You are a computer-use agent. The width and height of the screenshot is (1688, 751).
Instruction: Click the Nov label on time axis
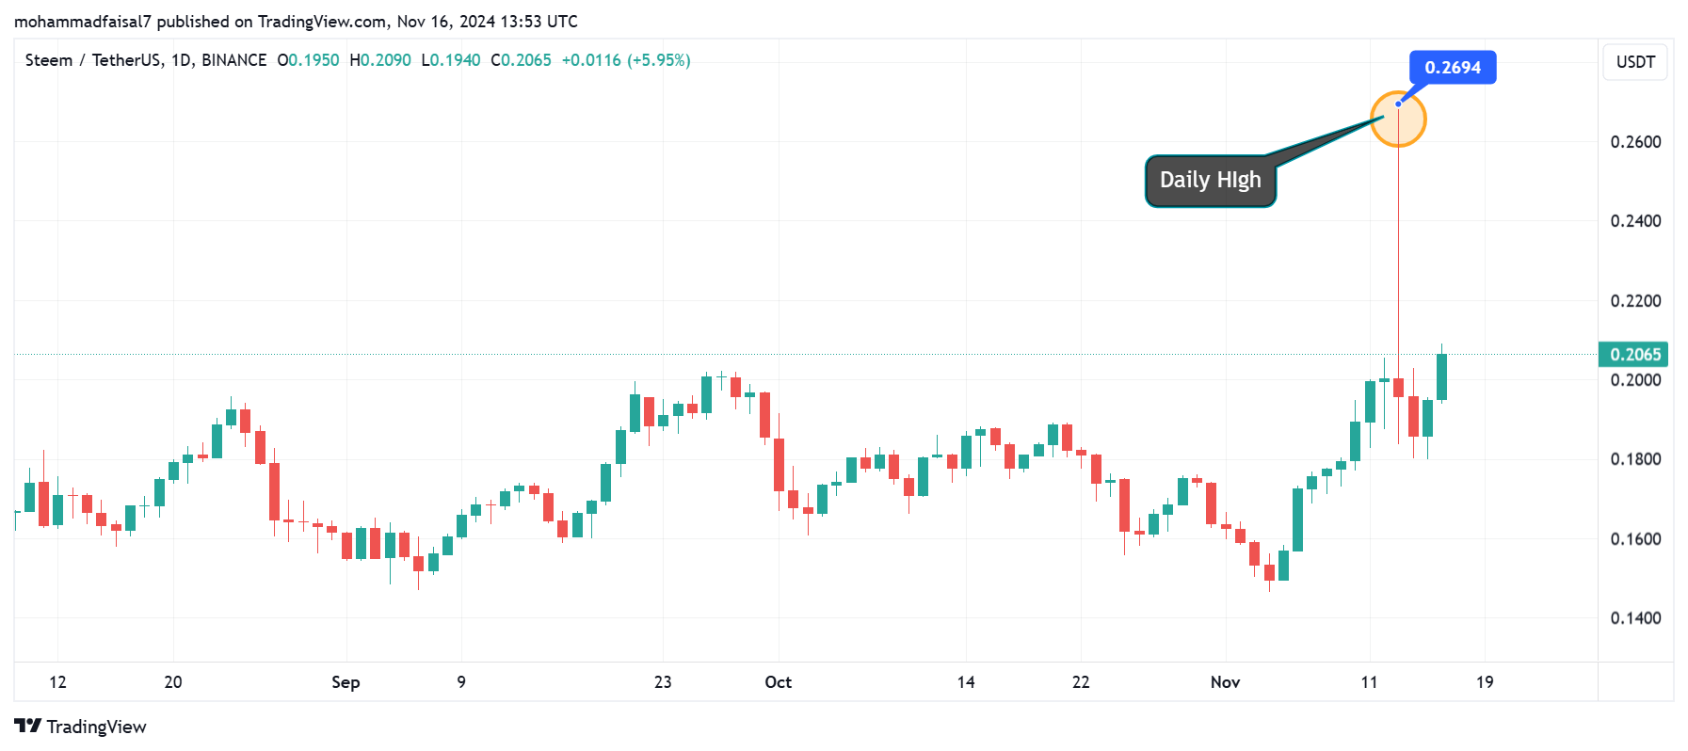click(1225, 682)
